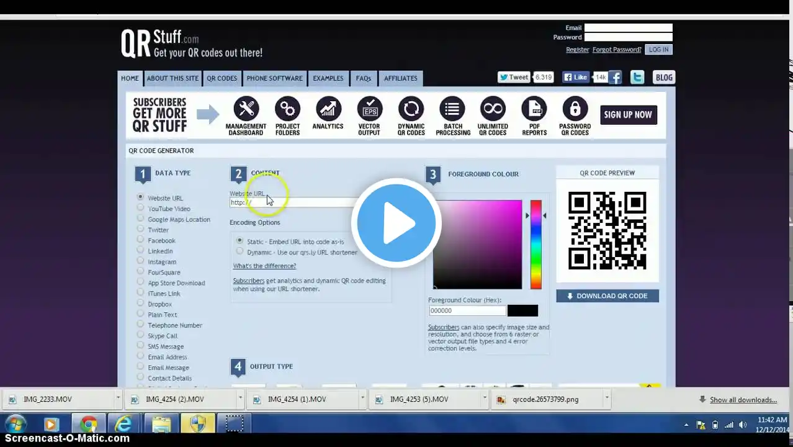The height and width of the screenshot is (447, 793).
Task: Open the EXAMPLES tab
Action: coord(328,78)
